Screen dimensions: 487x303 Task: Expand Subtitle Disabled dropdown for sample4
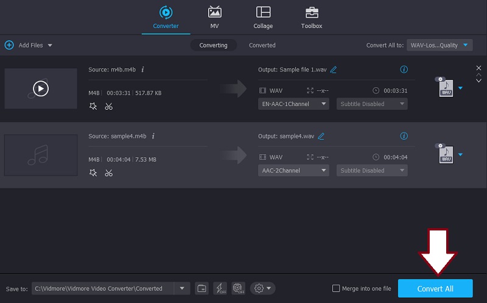[371, 171]
